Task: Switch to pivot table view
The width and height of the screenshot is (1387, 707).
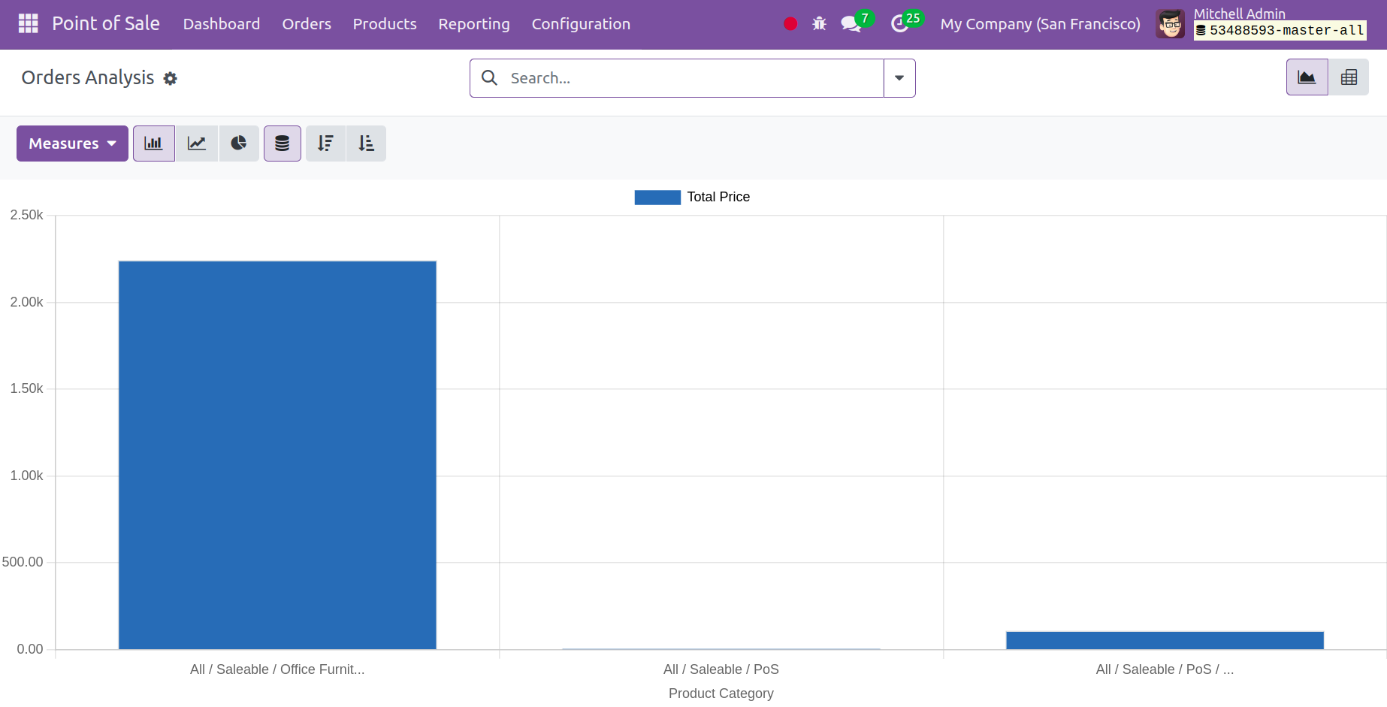Action: click(1349, 77)
